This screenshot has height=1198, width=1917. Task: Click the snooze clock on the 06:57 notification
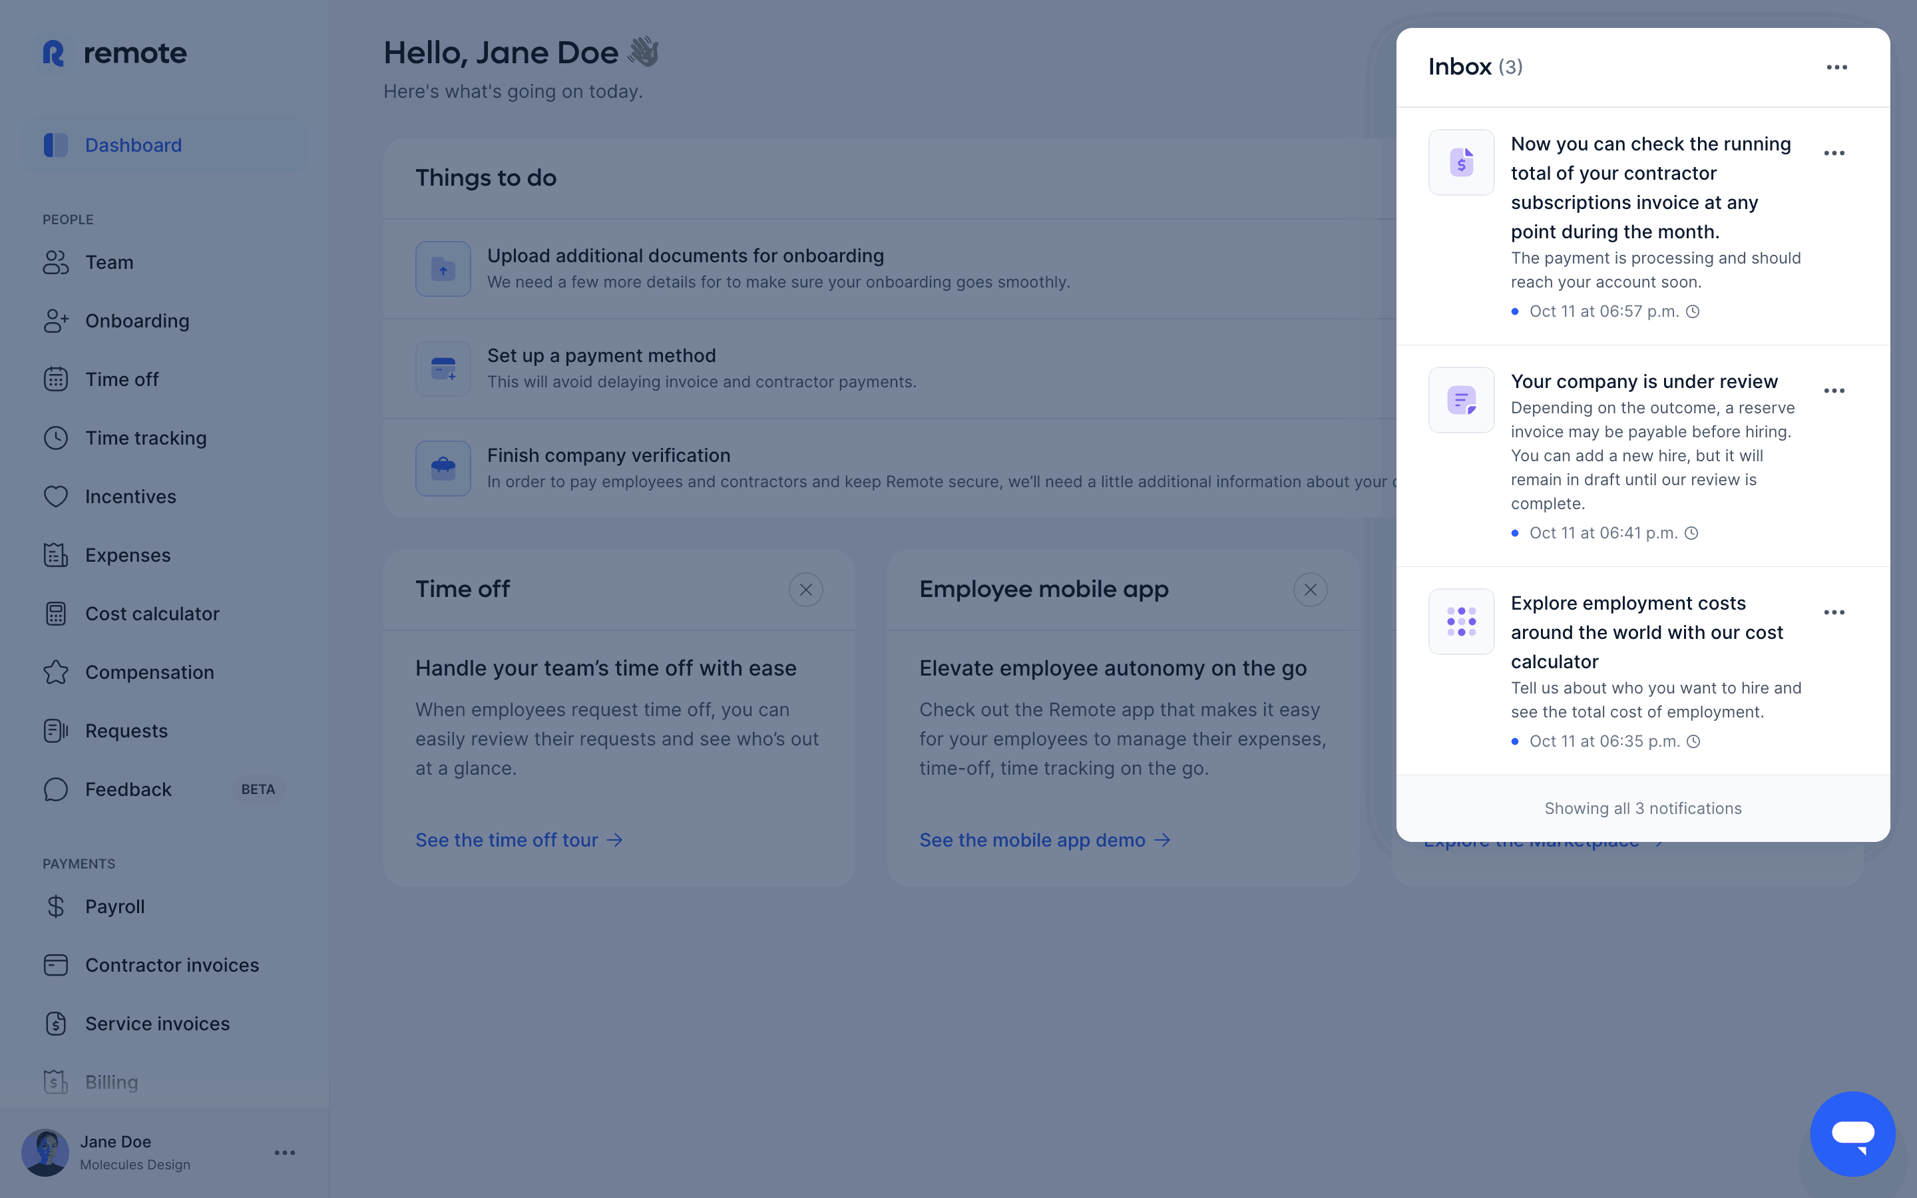[x=1693, y=311]
